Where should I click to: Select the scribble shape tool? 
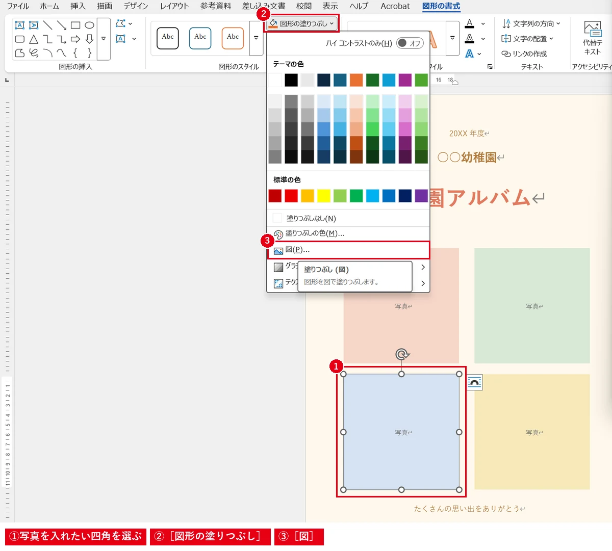(x=34, y=53)
